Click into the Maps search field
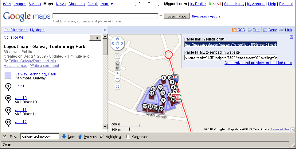The image size is (297, 149). (x=105, y=16)
